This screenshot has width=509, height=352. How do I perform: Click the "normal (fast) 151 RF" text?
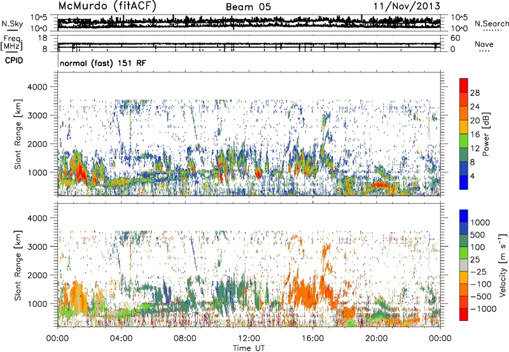tap(103, 63)
